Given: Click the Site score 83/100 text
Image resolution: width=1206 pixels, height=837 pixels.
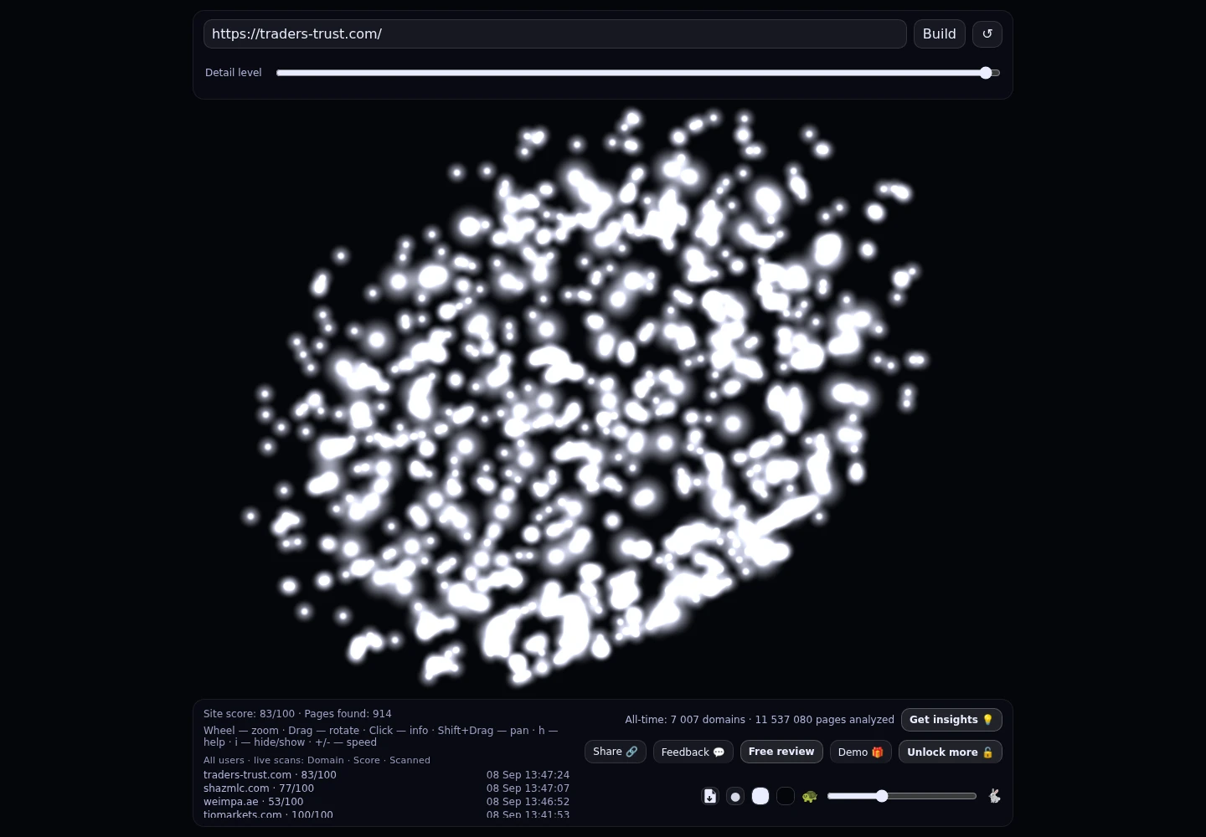Looking at the screenshot, I should [250, 714].
